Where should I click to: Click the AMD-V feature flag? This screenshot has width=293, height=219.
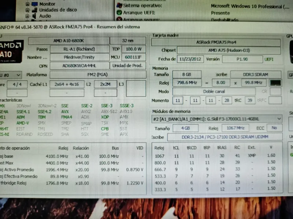click(23, 123)
